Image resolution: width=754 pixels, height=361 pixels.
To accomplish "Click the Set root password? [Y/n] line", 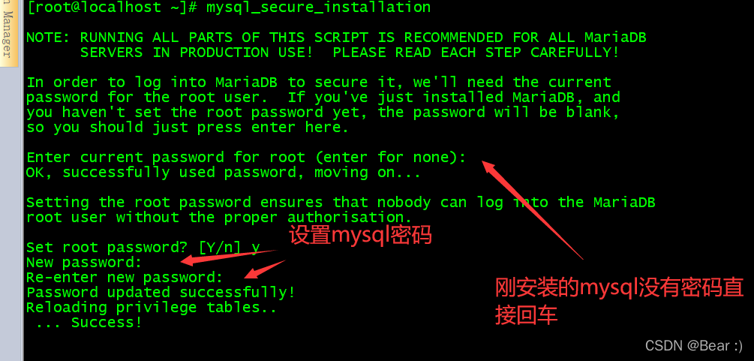I will coord(143,248).
